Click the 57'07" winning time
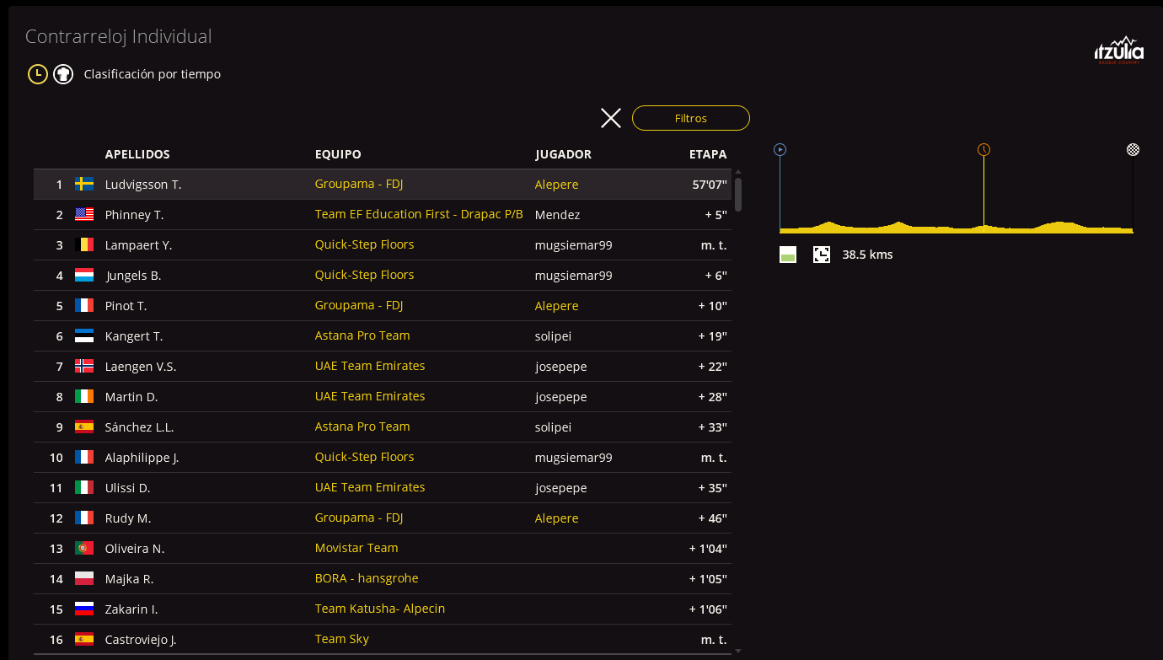The height and width of the screenshot is (660, 1163). (710, 185)
